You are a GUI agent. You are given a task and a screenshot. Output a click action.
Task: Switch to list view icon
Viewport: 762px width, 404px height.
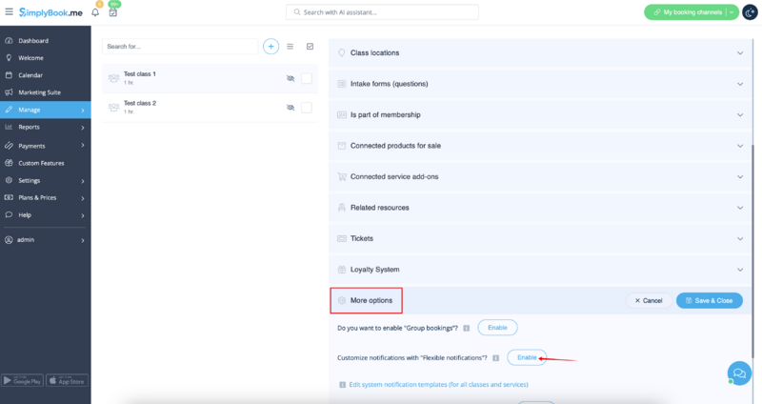click(291, 47)
